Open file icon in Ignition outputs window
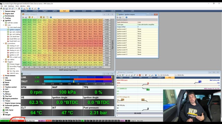 pyautogui.click(x=118, y=17)
